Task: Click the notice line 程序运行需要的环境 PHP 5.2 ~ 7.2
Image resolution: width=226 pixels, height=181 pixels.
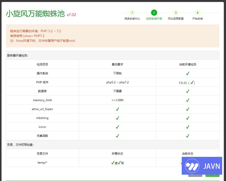Action: tap(35, 31)
